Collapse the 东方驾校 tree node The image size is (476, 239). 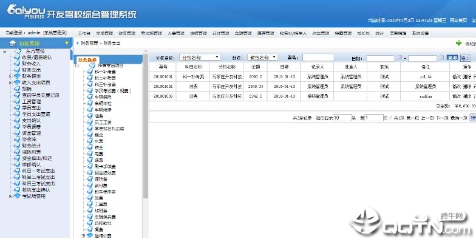click(5, 51)
